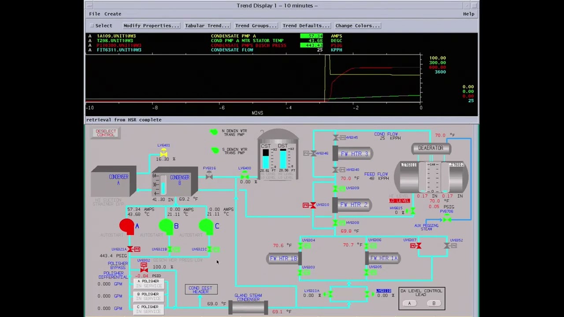Open Trend Defaults...
Image resolution: width=564 pixels, height=317 pixels.
coord(306,26)
